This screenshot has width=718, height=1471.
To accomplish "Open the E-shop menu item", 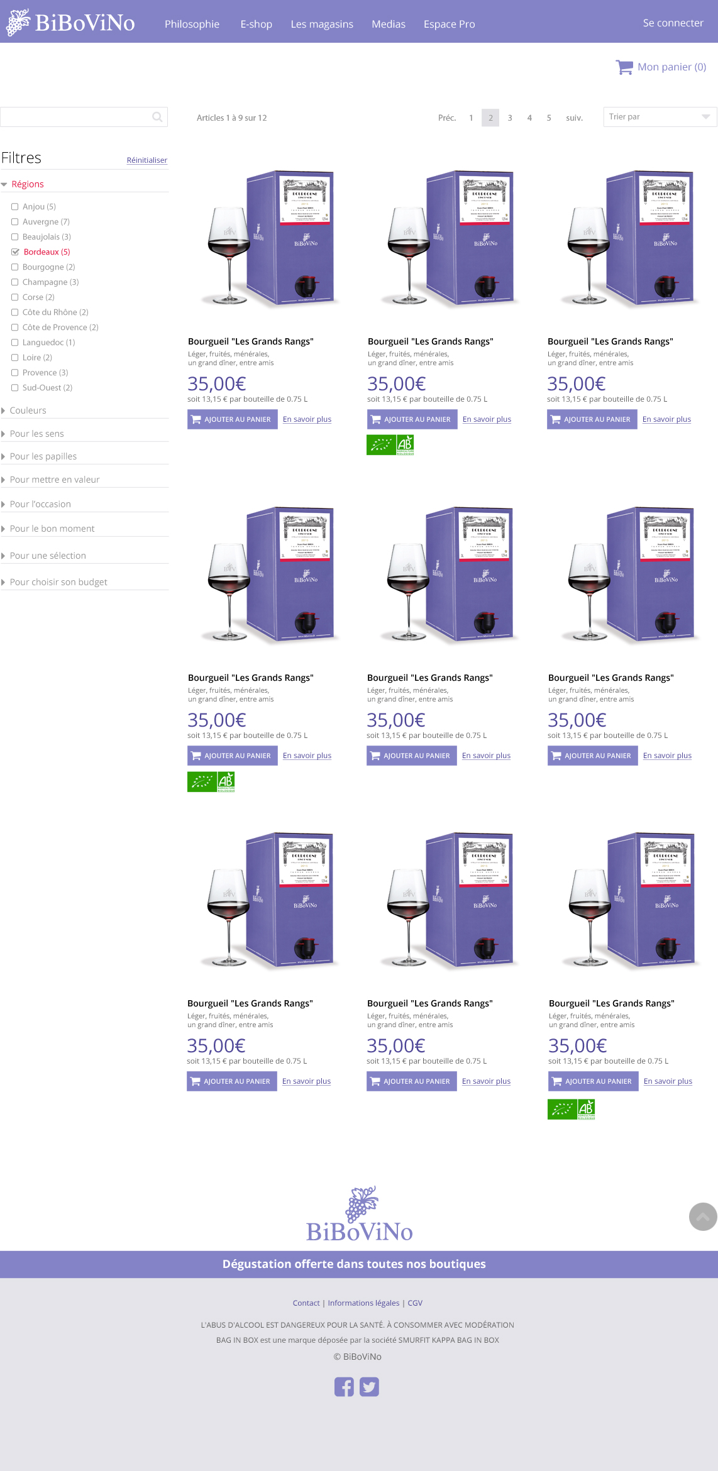I will [257, 24].
